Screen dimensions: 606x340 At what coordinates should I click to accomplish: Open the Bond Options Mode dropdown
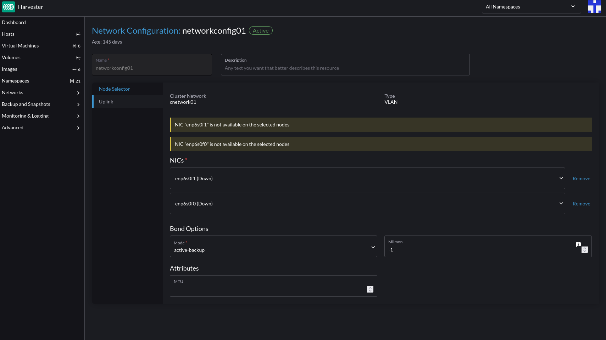tap(273, 246)
